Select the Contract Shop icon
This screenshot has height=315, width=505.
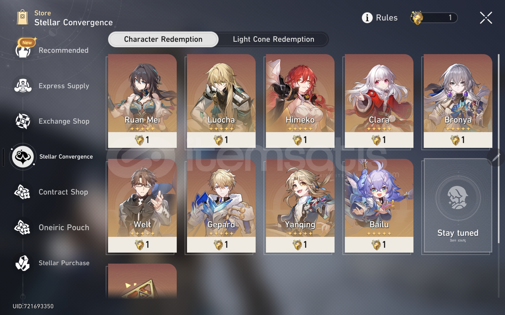pos(23,192)
